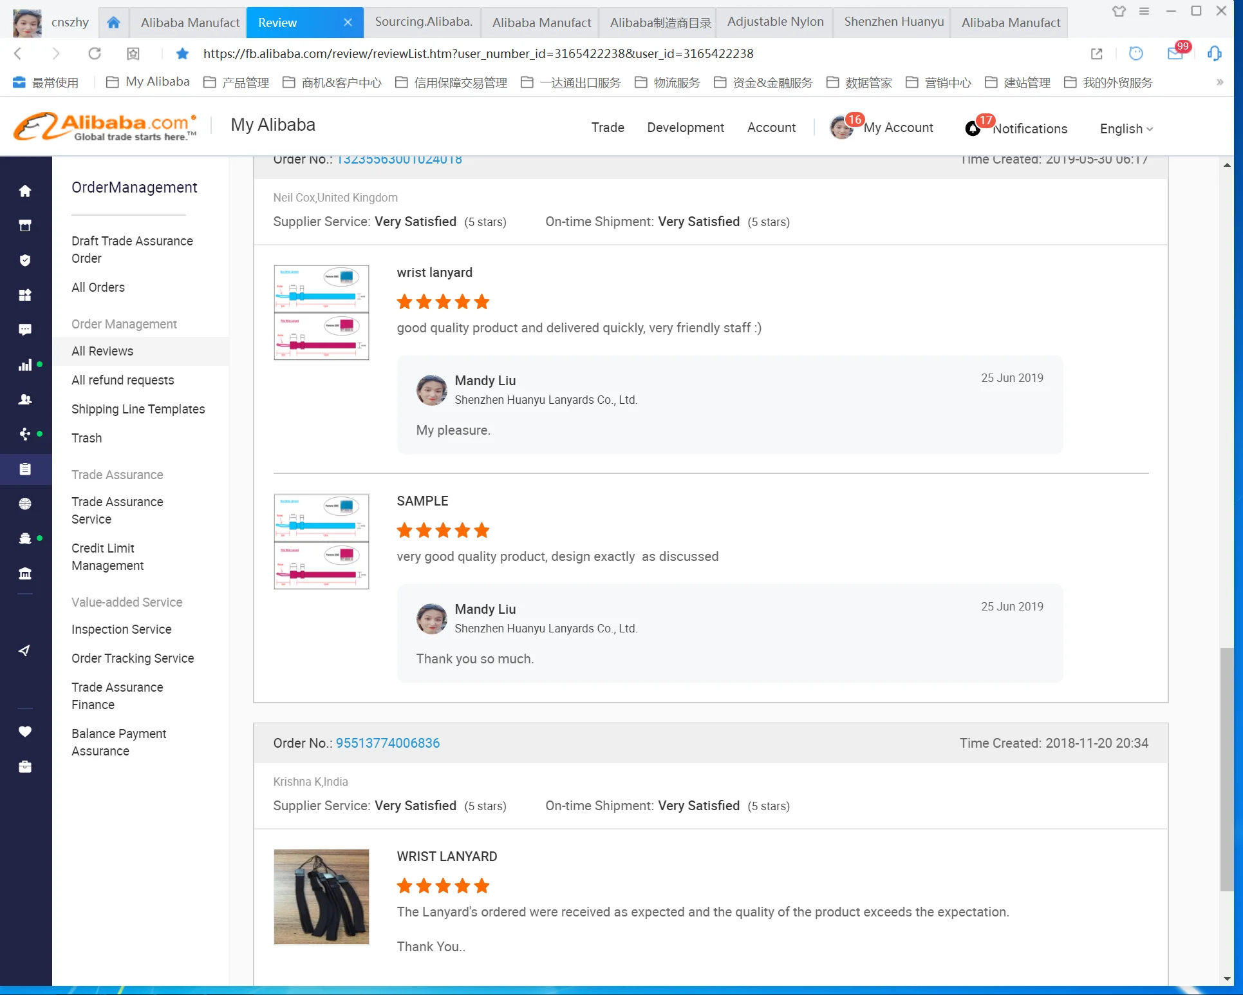Open the sidebar home icon
This screenshot has height=995, width=1243.
[25, 191]
